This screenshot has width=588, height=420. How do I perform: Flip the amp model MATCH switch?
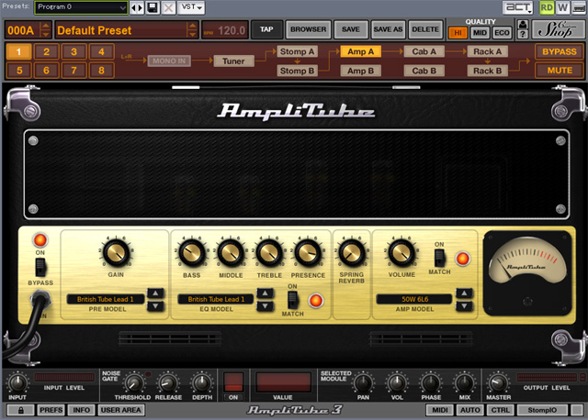coord(439,258)
